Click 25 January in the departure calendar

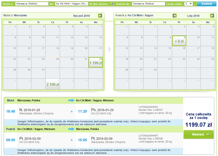53,62
